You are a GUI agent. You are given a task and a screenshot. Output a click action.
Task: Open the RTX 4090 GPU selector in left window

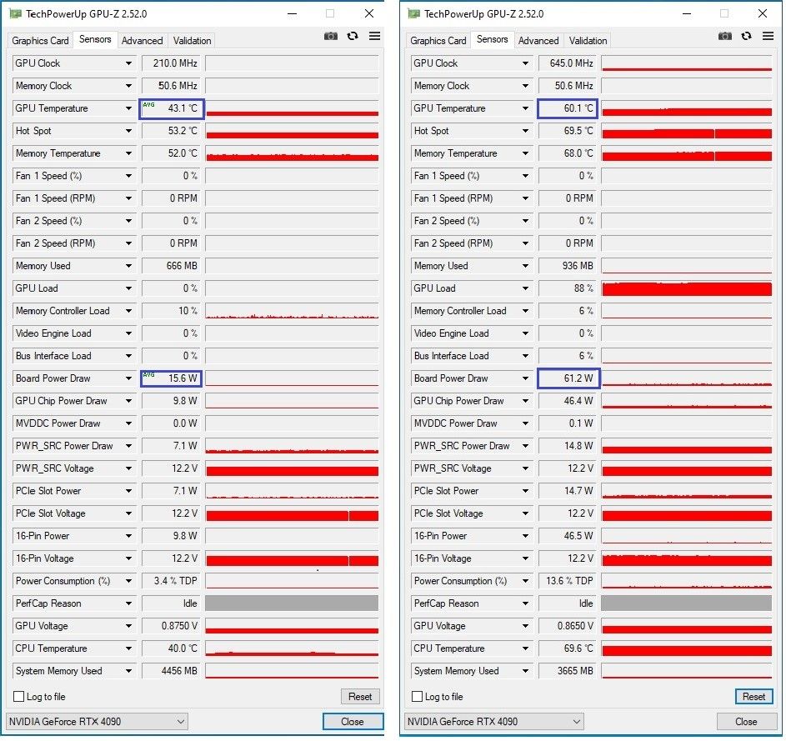pyautogui.click(x=97, y=722)
